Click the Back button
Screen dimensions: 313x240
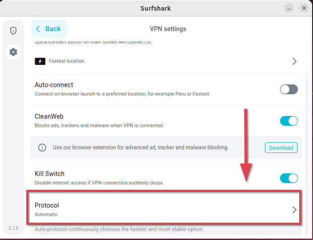49,29
